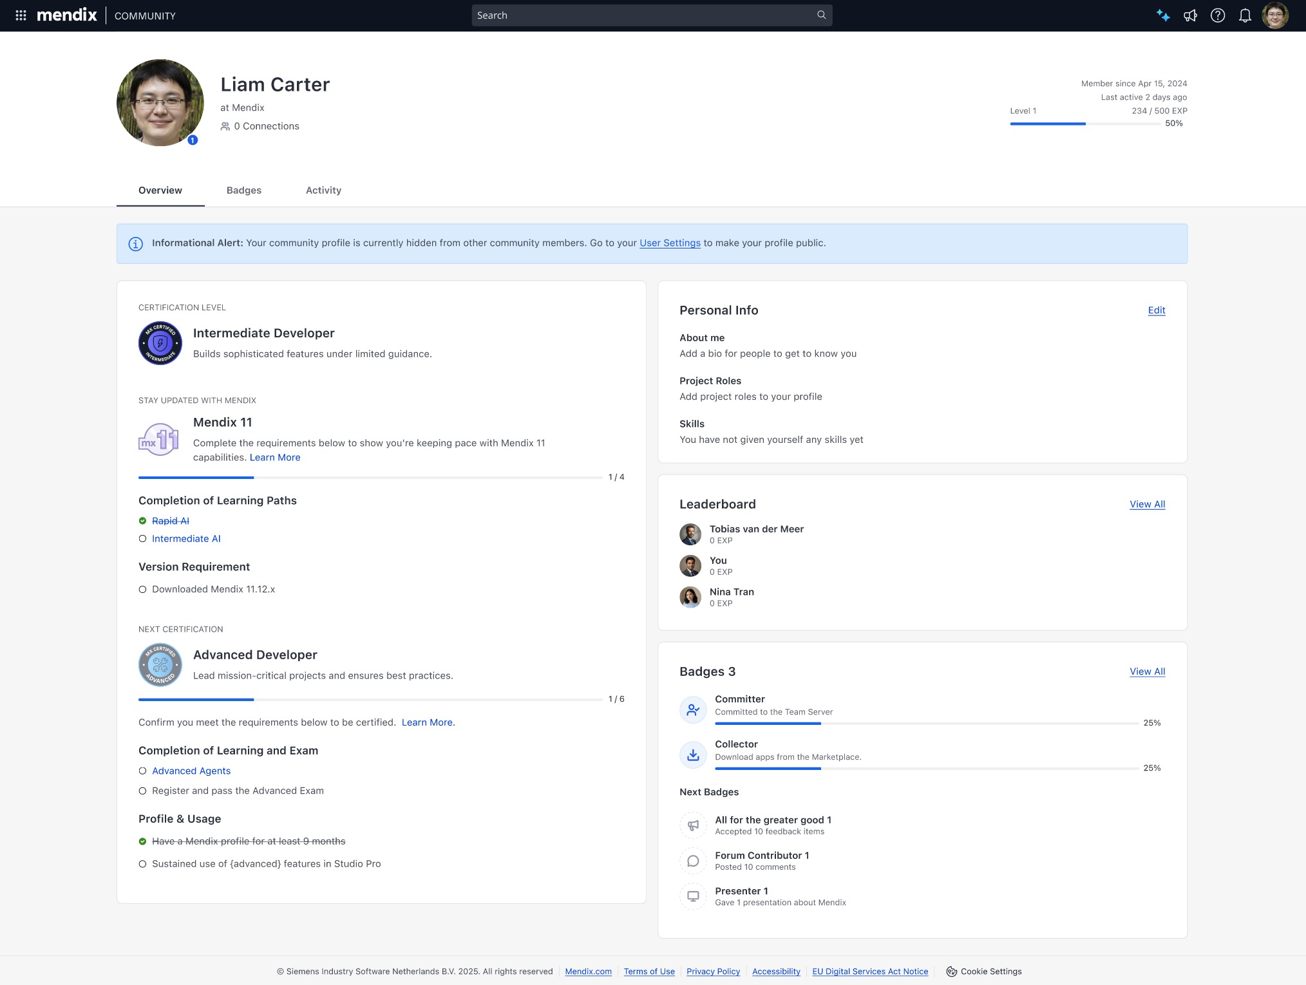Open the Rapid AI learning path
1306x985 pixels.
click(171, 521)
